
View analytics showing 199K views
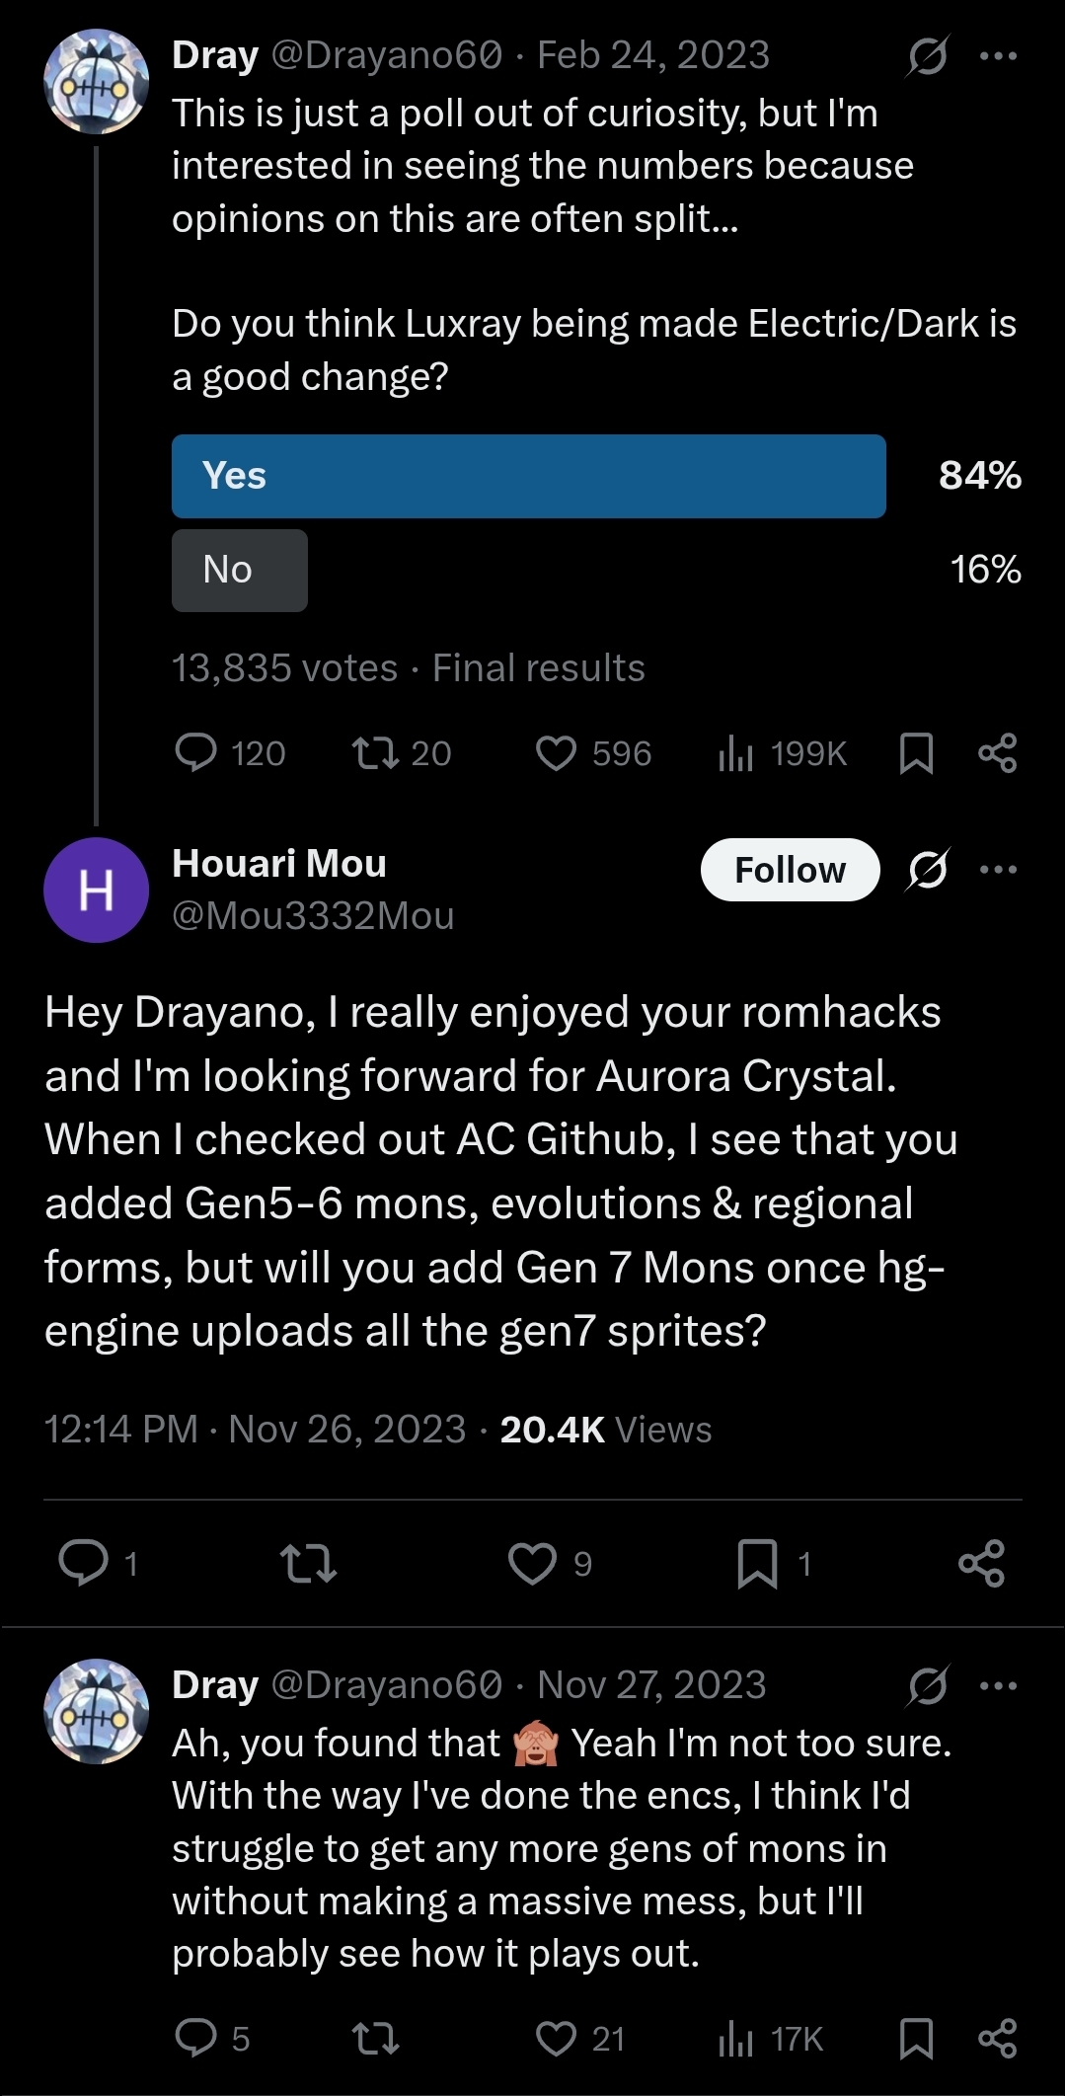coord(736,753)
